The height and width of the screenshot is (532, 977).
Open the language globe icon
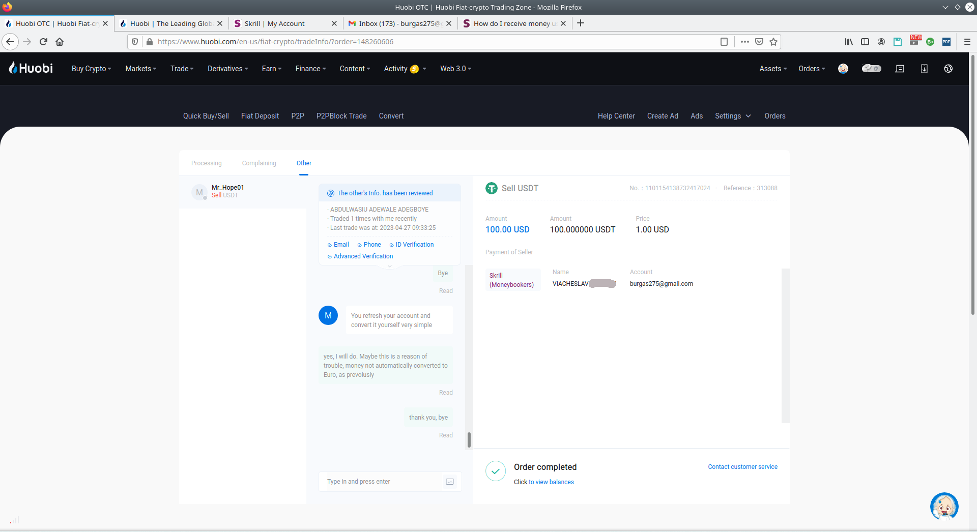pyautogui.click(x=949, y=69)
